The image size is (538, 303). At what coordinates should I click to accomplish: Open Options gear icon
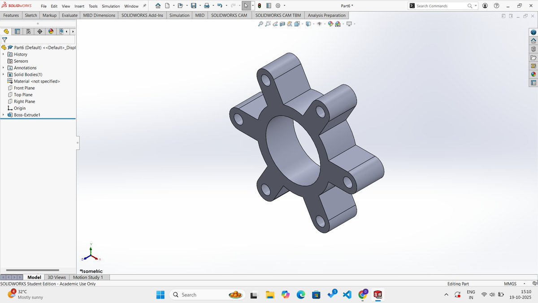278,6
